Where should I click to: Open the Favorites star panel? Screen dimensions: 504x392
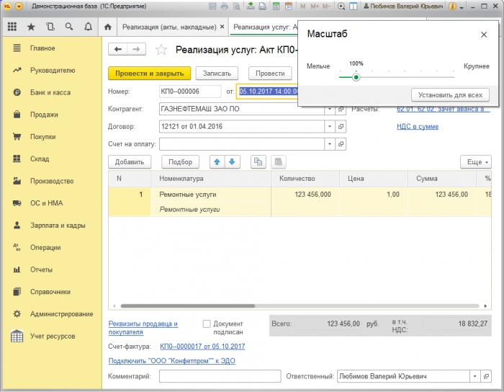[31, 27]
